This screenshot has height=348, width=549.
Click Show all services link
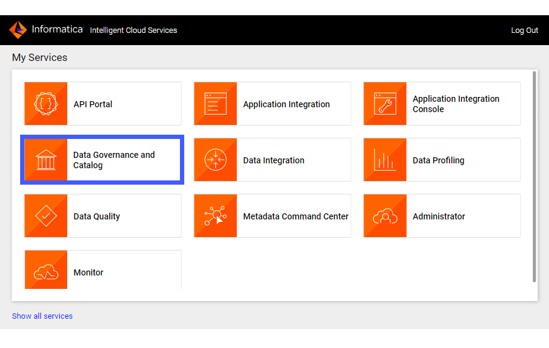click(42, 316)
